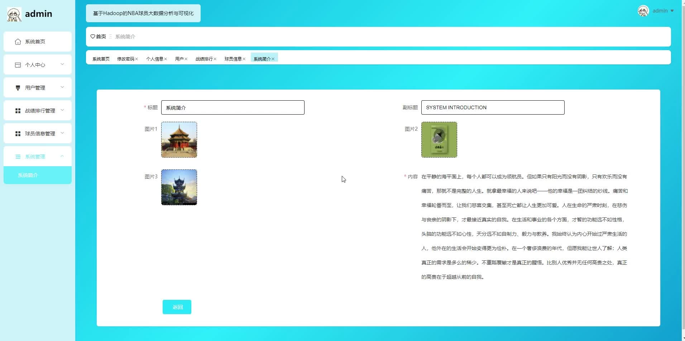
Task: Click the grid icon beside 战绩排行管理
Action: pyautogui.click(x=18, y=111)
